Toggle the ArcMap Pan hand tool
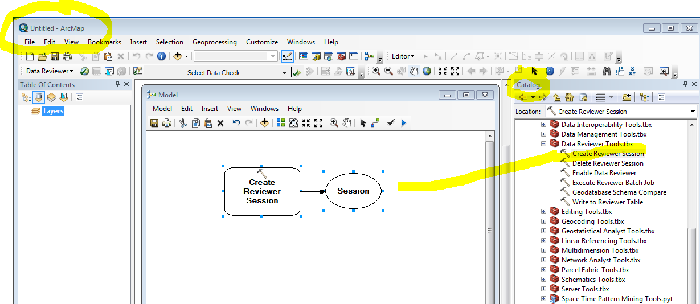This screenshot has height=304, width=700. click(414, 71)
